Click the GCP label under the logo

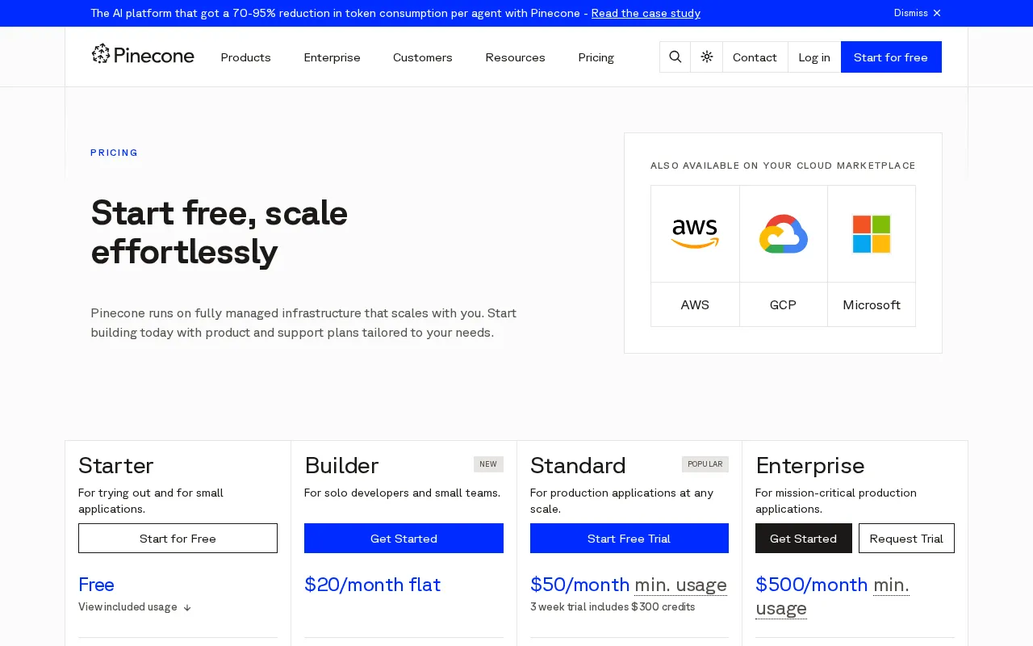click(x=783, y=305)
